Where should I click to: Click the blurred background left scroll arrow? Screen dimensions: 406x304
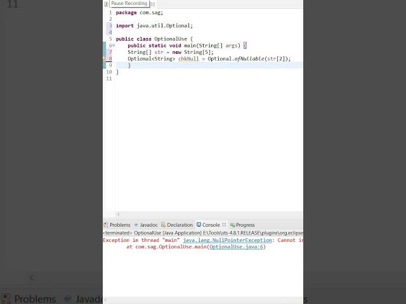coord(32,278)
